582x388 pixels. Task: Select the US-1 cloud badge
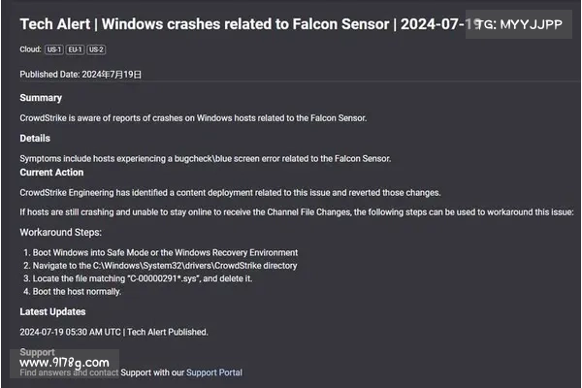click(x=54, y=49)
